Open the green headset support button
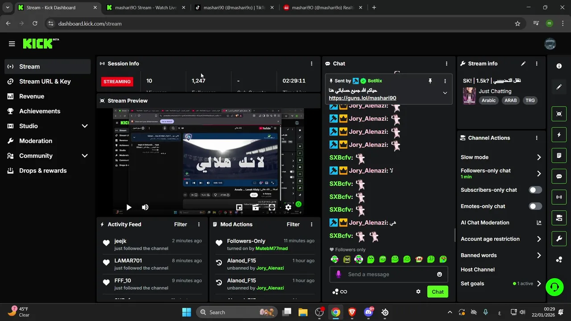The height and width of the screenshot is (321, 571). (x=554, y=287)
